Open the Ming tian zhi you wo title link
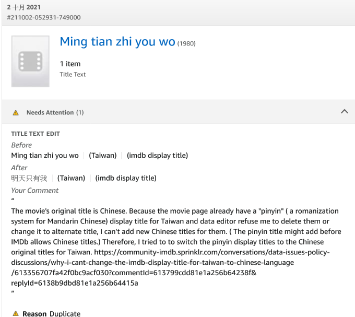355x317 pixels. [117, 42]
